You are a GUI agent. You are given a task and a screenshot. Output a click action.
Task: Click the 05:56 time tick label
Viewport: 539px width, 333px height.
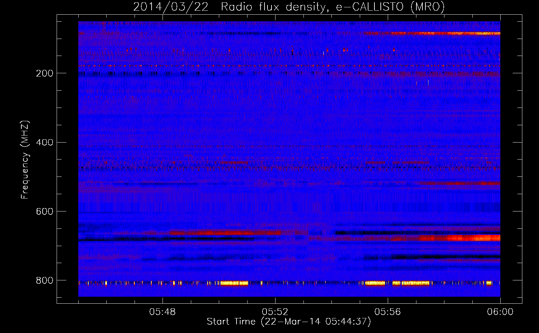click(x=387, y=312)
